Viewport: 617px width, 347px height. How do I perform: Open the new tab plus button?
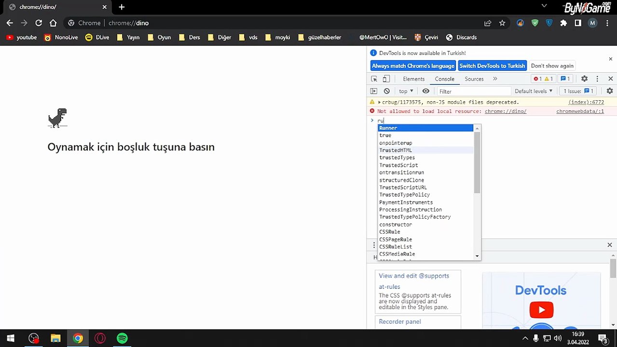122,7
